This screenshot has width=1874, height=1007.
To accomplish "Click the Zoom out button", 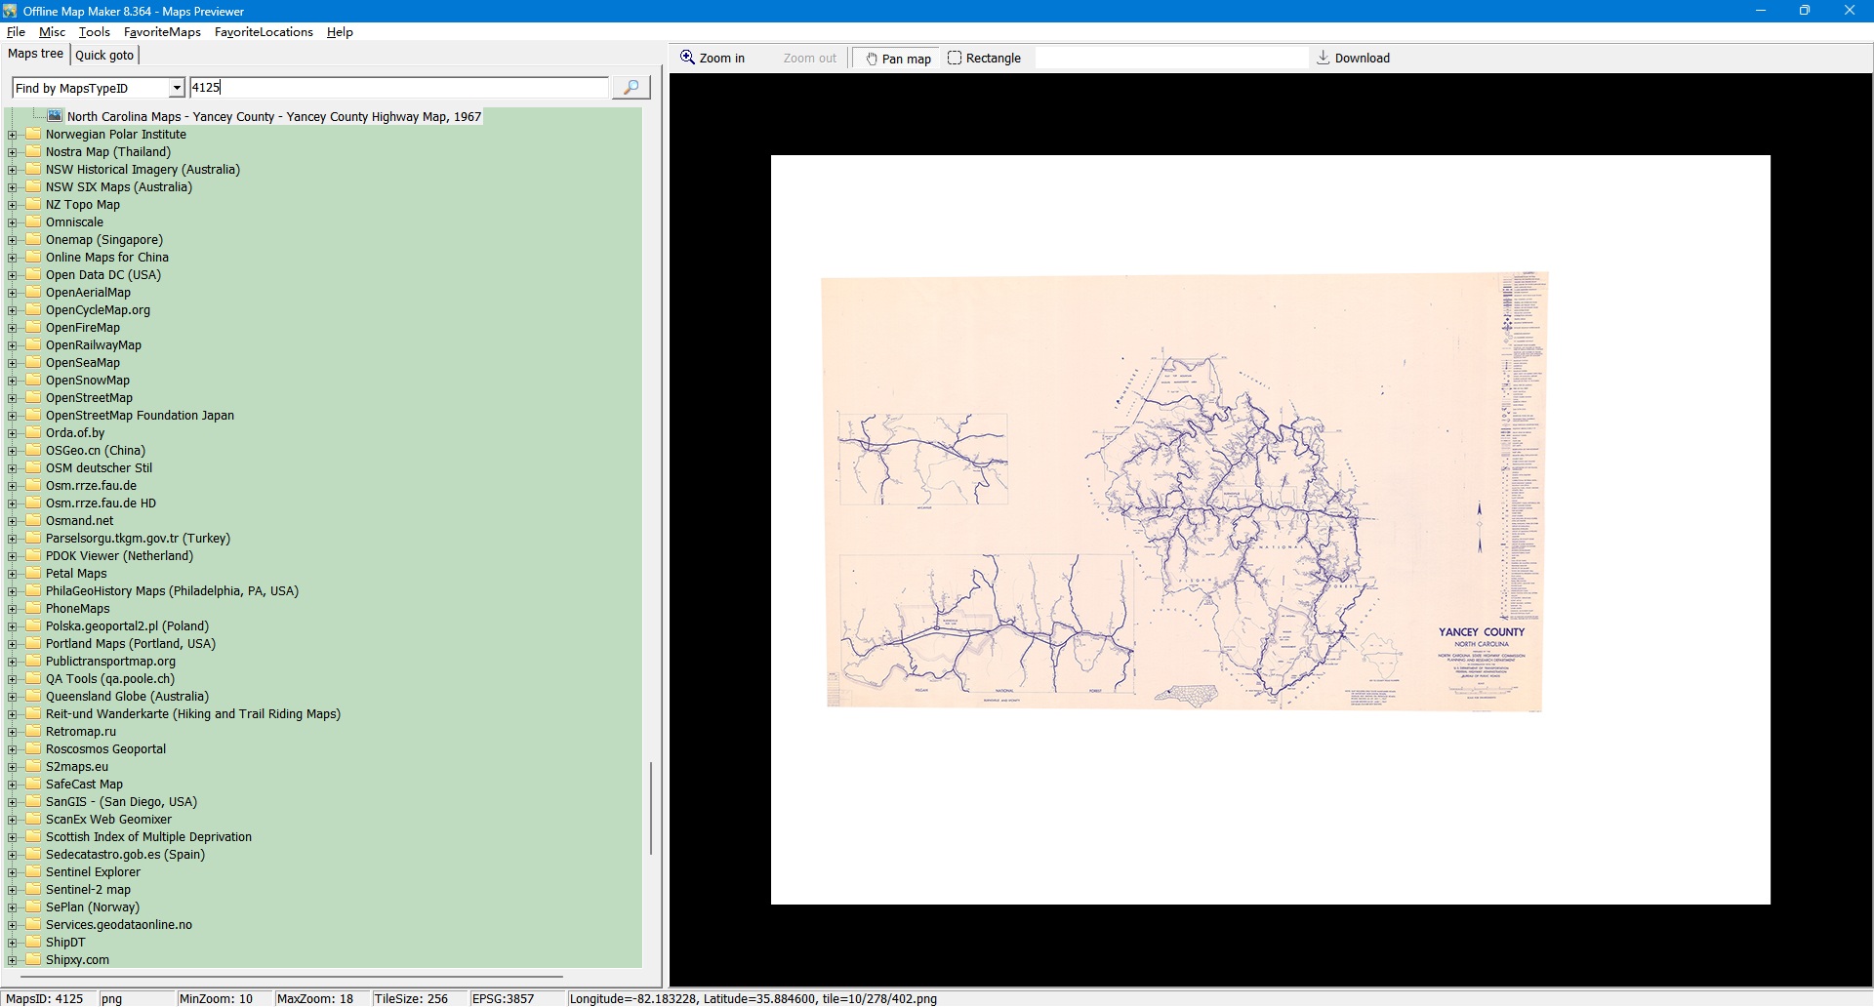I will [x=809, y=59].
